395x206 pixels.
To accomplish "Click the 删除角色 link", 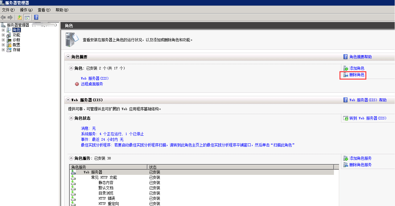I will point(357,75).
